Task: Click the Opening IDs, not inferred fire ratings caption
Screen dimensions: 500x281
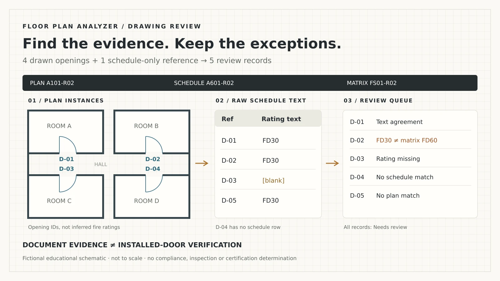Action: pyautogui.click(x=74, y=227)
